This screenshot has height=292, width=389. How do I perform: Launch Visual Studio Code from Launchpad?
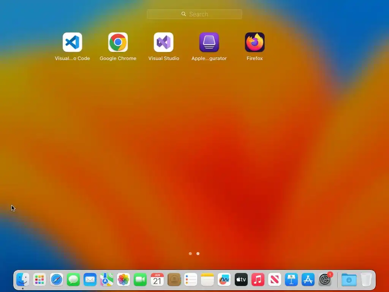pyautogui.click(x=72, y=42)
